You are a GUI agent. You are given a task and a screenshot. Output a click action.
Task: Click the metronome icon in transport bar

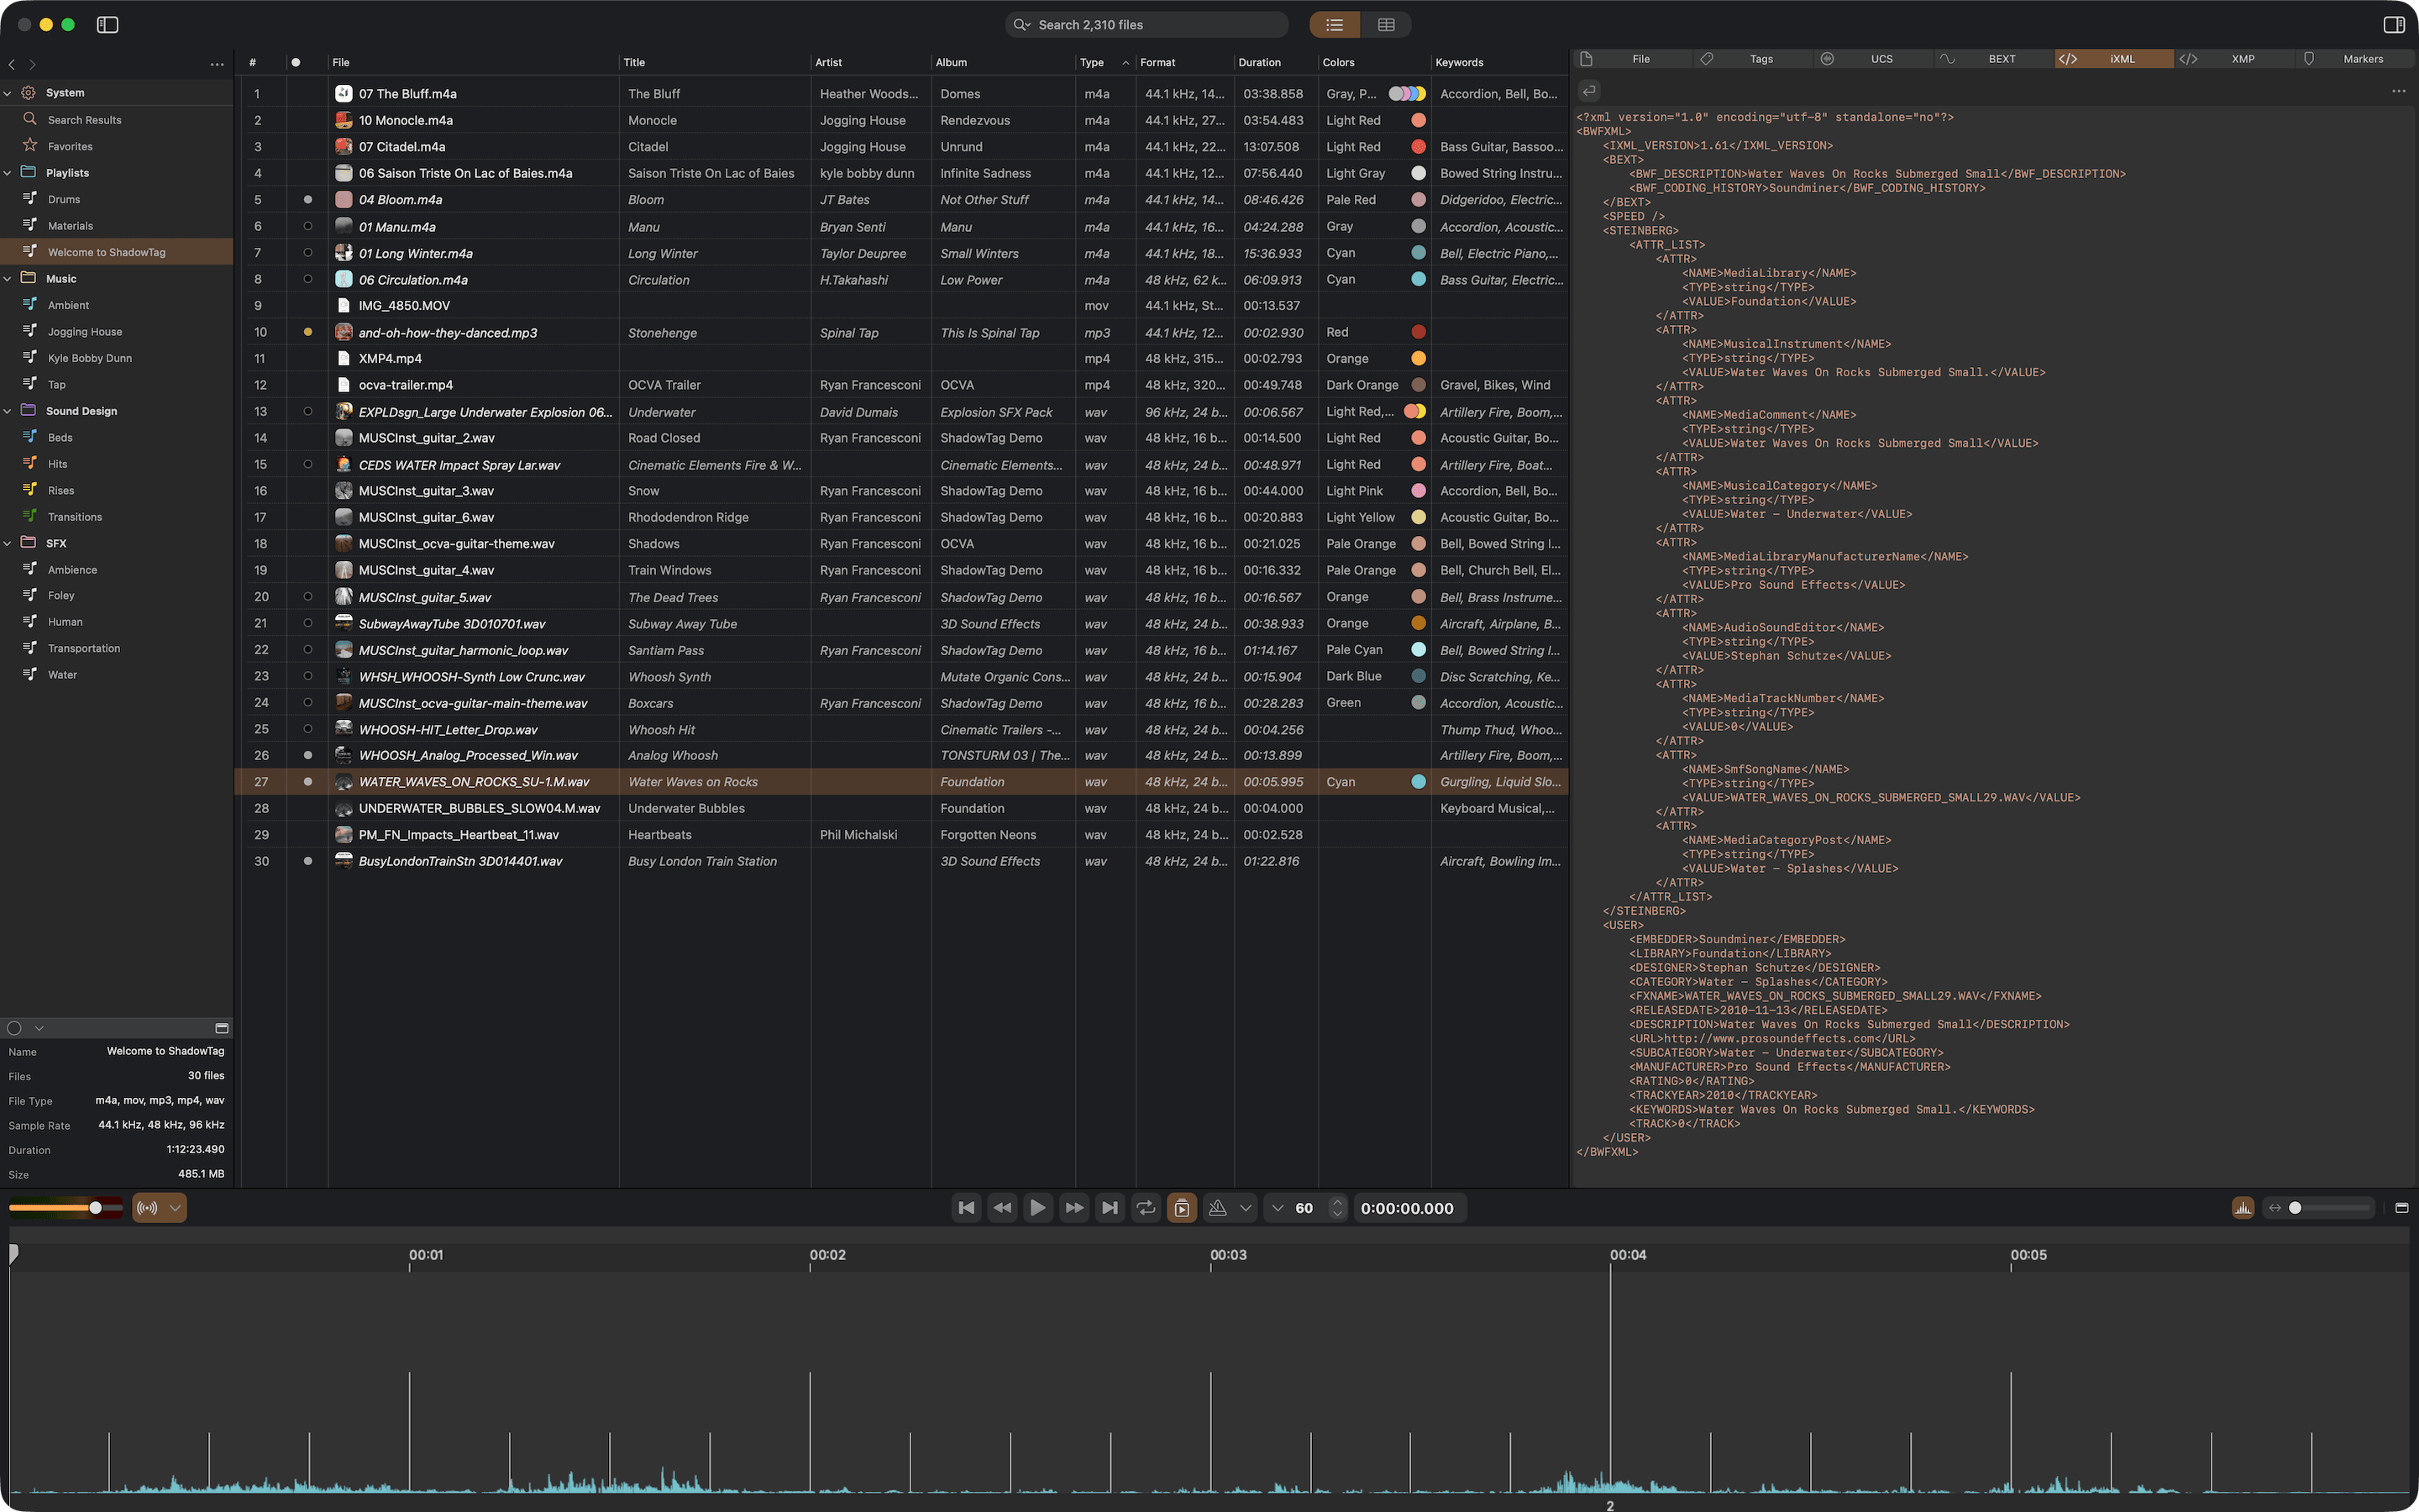point(1218,1207)
